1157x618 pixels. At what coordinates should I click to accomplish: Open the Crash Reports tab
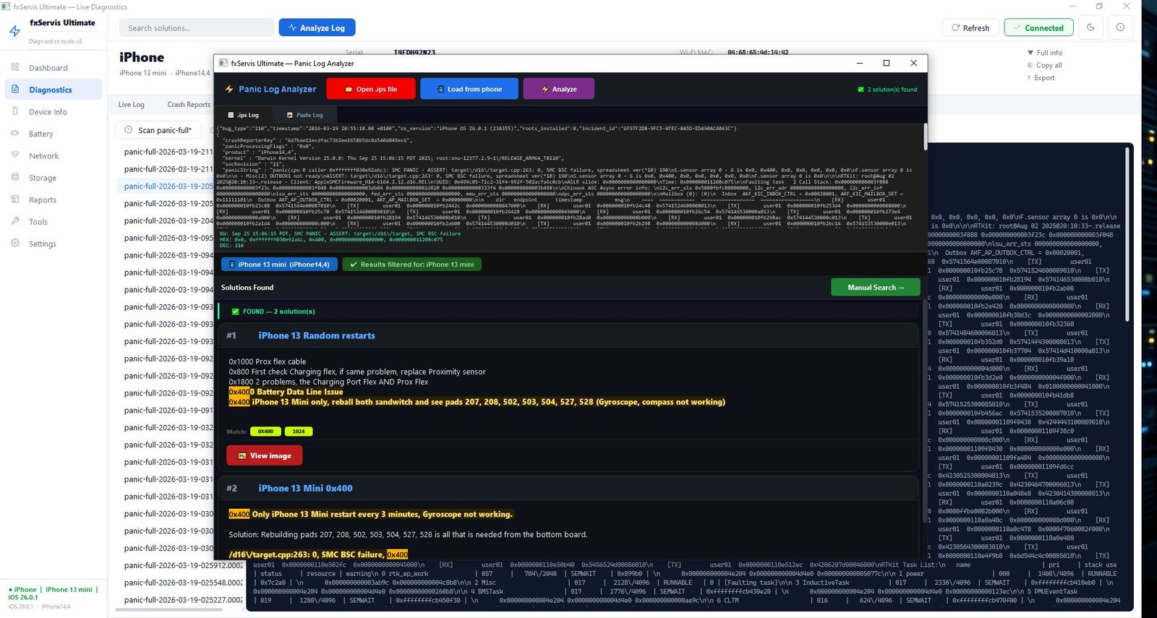[188, 104]
